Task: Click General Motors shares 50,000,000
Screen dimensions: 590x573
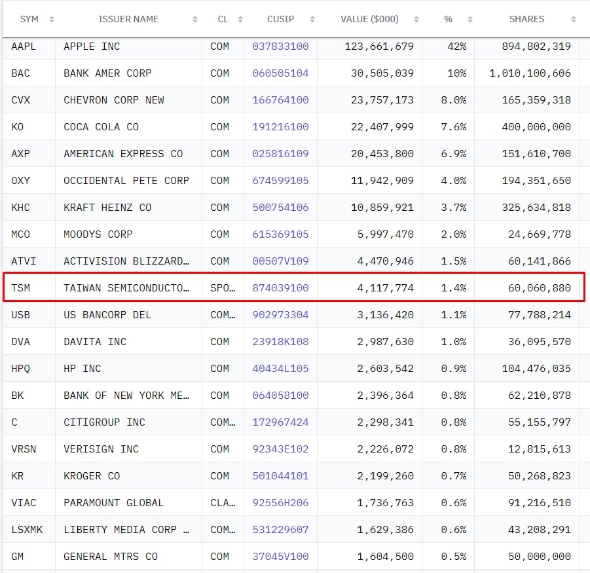Action: coord(539,557)
